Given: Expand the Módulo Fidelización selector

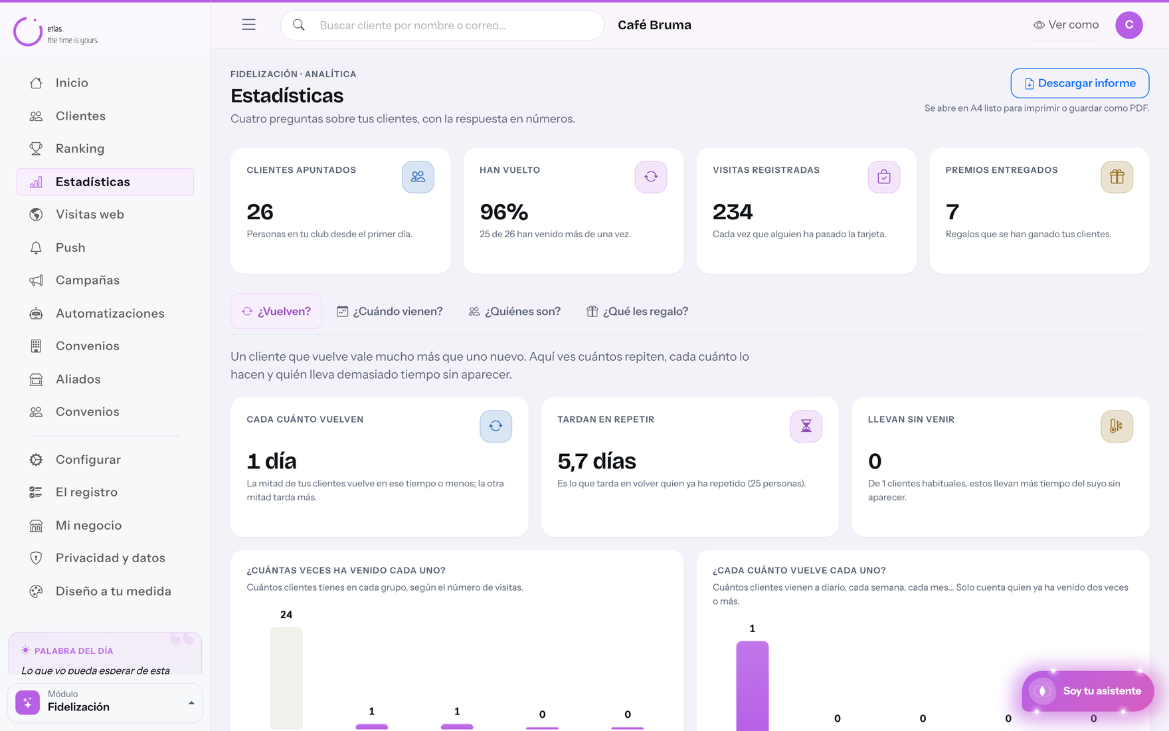Looking at the screenshot, I should tap(105, 702).
